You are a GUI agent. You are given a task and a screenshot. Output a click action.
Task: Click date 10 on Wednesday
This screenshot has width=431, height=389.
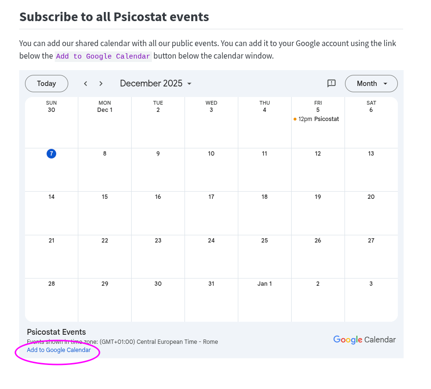tap(211, 154)
